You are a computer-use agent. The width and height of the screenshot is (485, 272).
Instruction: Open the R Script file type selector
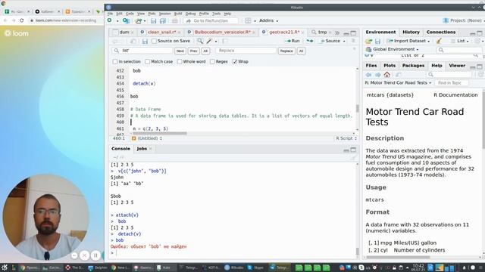(346, 138)
